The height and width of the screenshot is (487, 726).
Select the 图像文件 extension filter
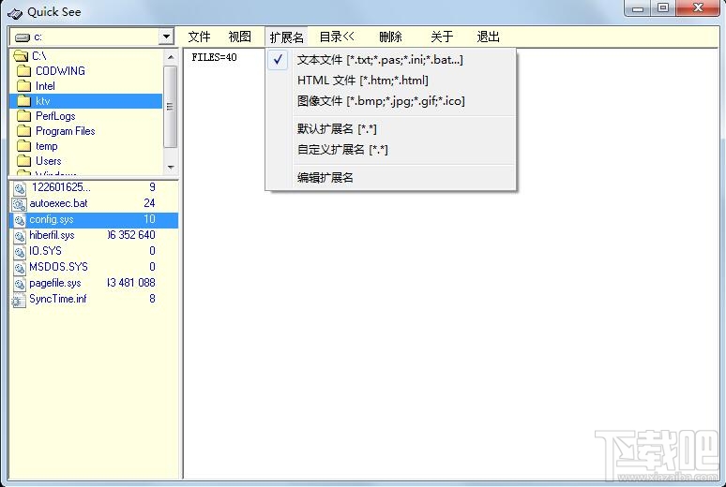pyautogui.click(x=391, y=101)
